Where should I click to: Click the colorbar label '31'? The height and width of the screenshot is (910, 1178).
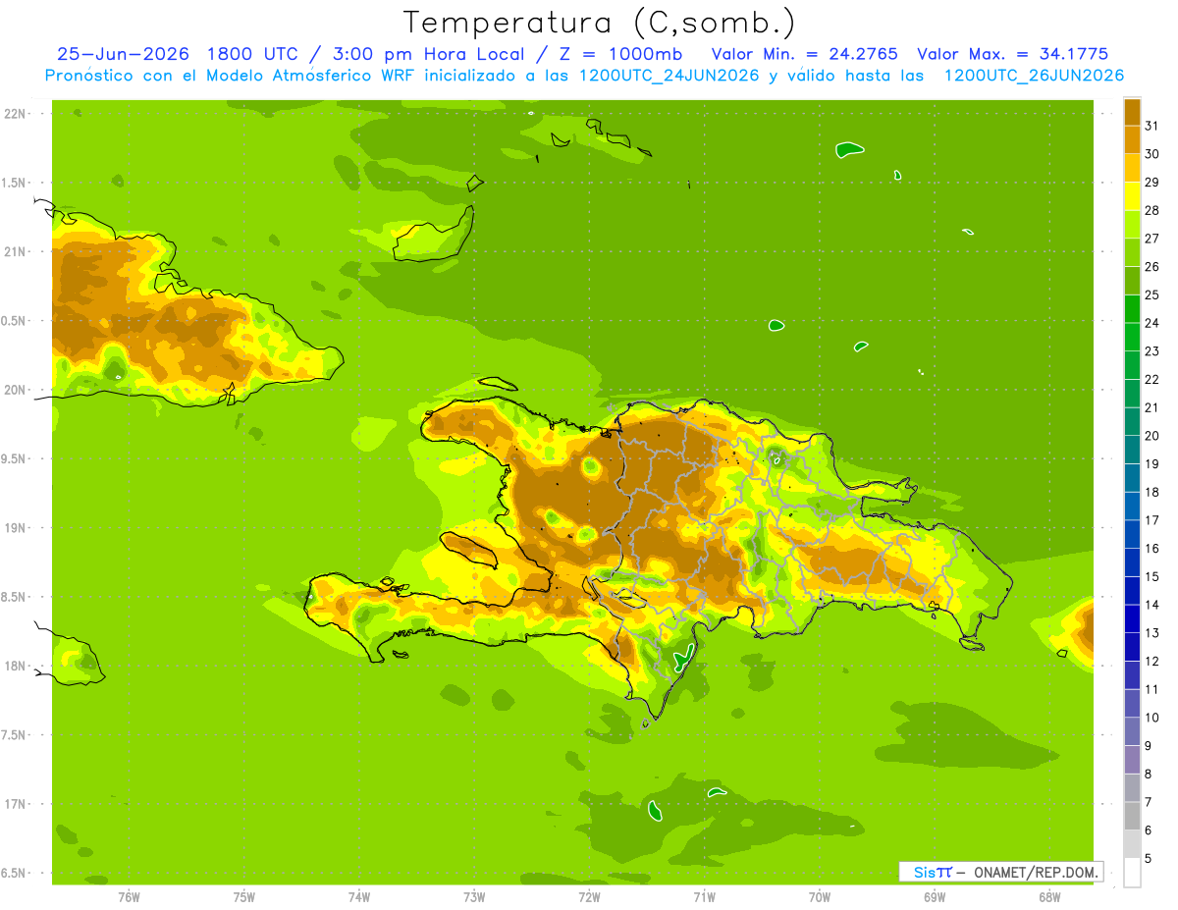(x=1151, y=126)
